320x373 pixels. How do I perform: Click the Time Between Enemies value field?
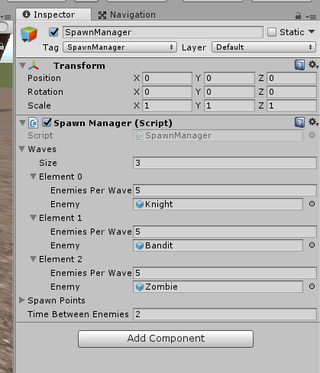225,314
